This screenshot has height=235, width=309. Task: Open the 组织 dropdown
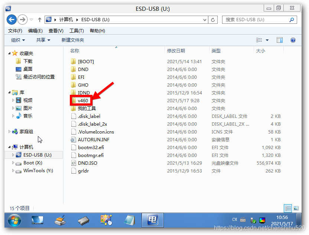coord(18,40)
